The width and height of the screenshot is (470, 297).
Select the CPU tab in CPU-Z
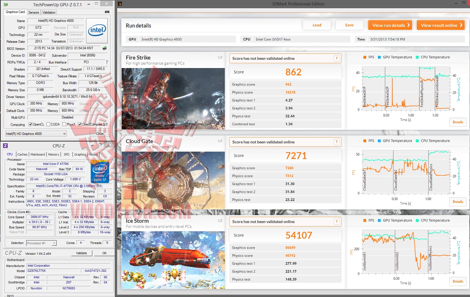(x=10, y=154)
